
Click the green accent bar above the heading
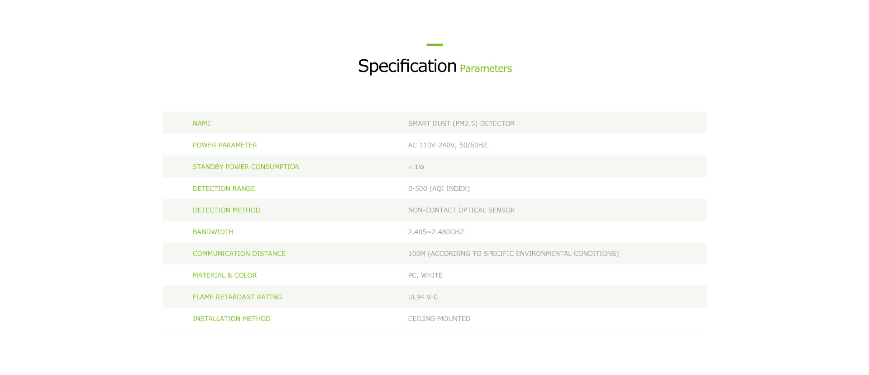click(x=434, y=45)
